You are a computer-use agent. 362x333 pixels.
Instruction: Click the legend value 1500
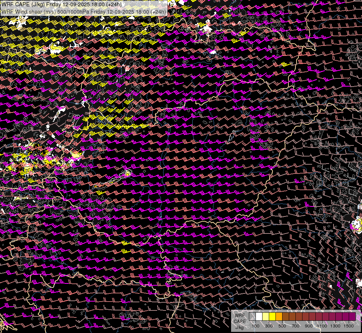coord(349,326)
